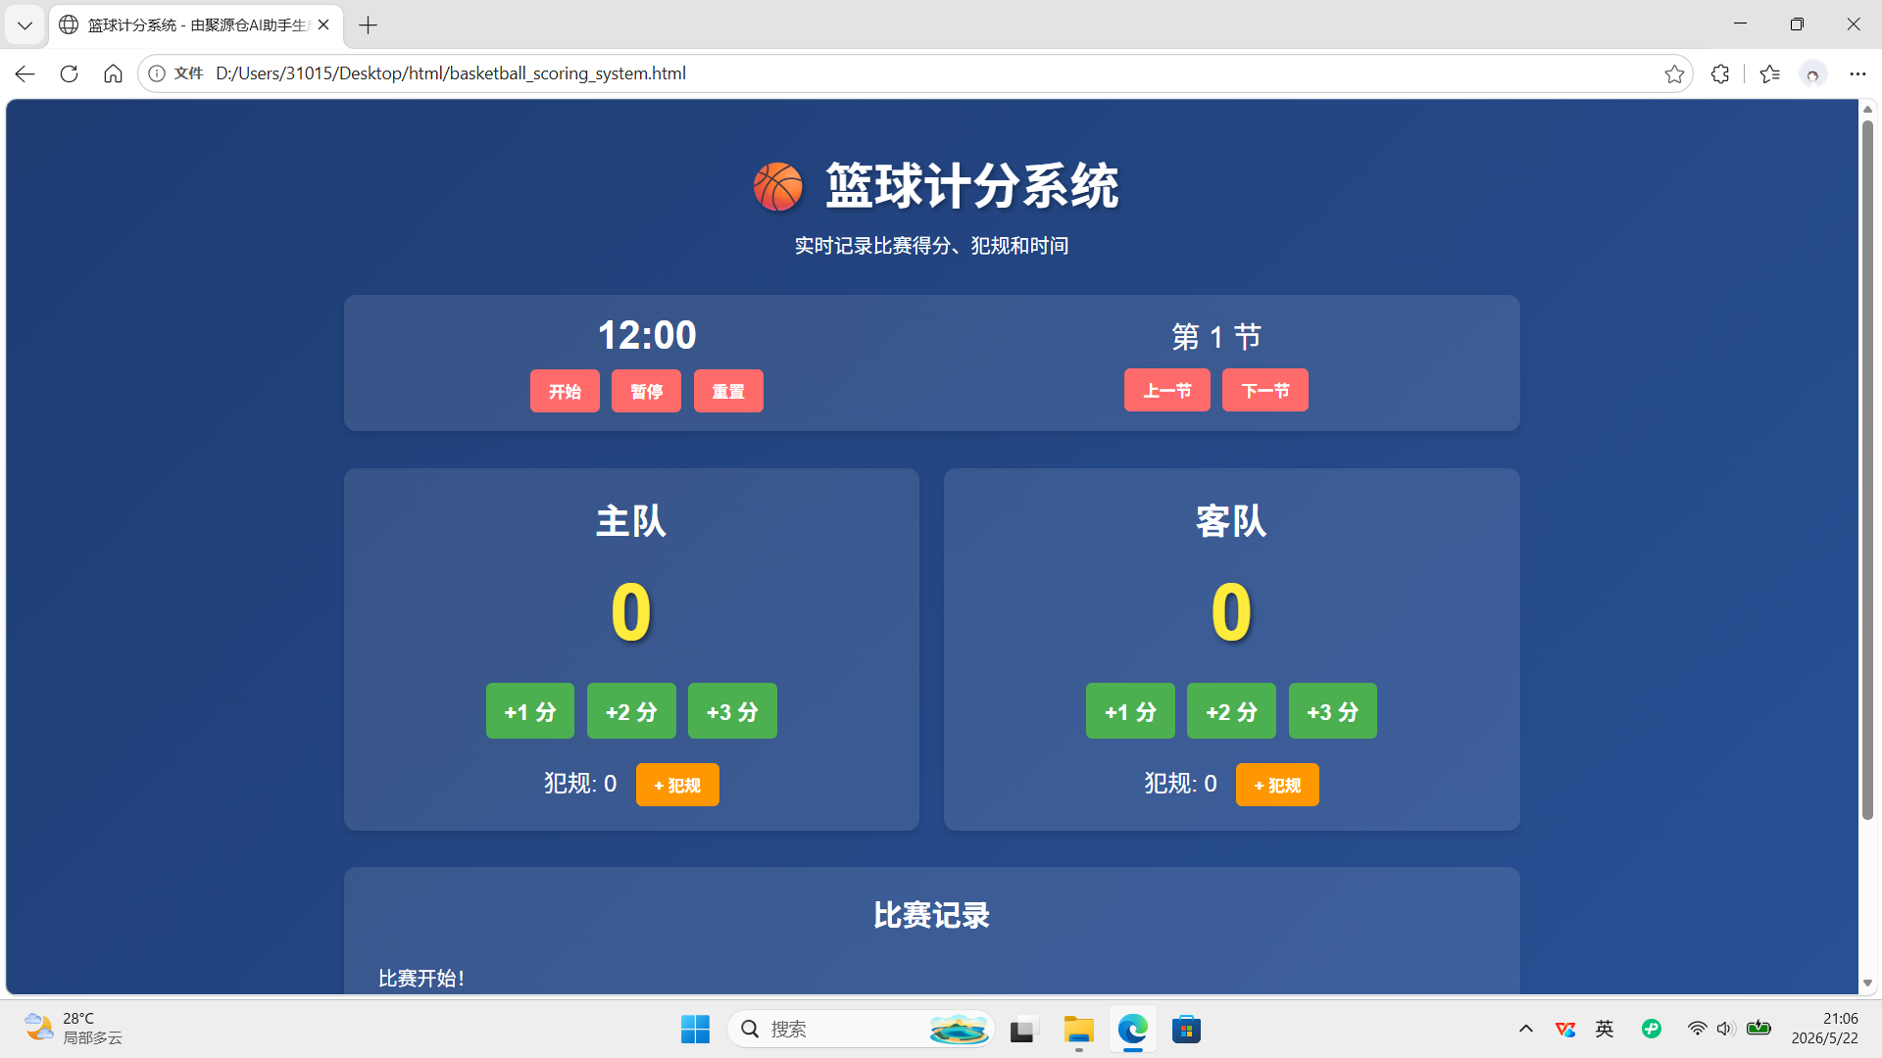This screenshot has height=1058, width=1882.
Task: Open the Task View taskbar icon
Action: click(1022, 1030)
